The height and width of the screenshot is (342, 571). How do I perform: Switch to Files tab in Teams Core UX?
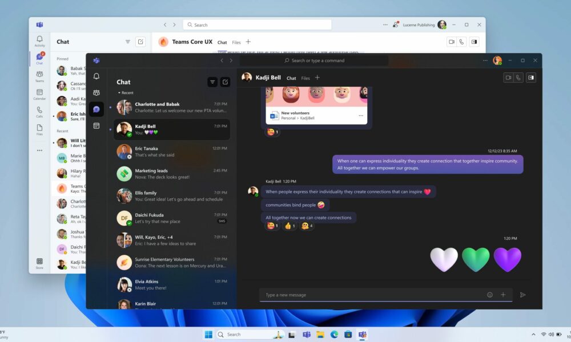click(x=236, y=43)
